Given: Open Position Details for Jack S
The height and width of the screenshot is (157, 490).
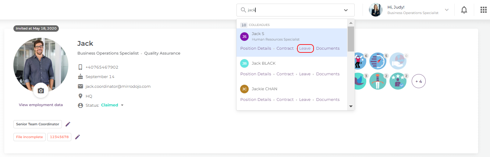Looking at the screenshot, I should tap(256, 48).
